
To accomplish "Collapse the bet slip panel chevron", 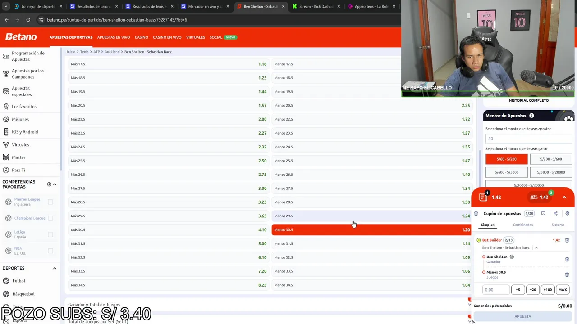I will point(564,197).
